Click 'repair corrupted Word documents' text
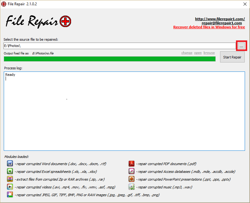Image resolution: width=250 pixels, height=203 pixels. pos(60,164)
